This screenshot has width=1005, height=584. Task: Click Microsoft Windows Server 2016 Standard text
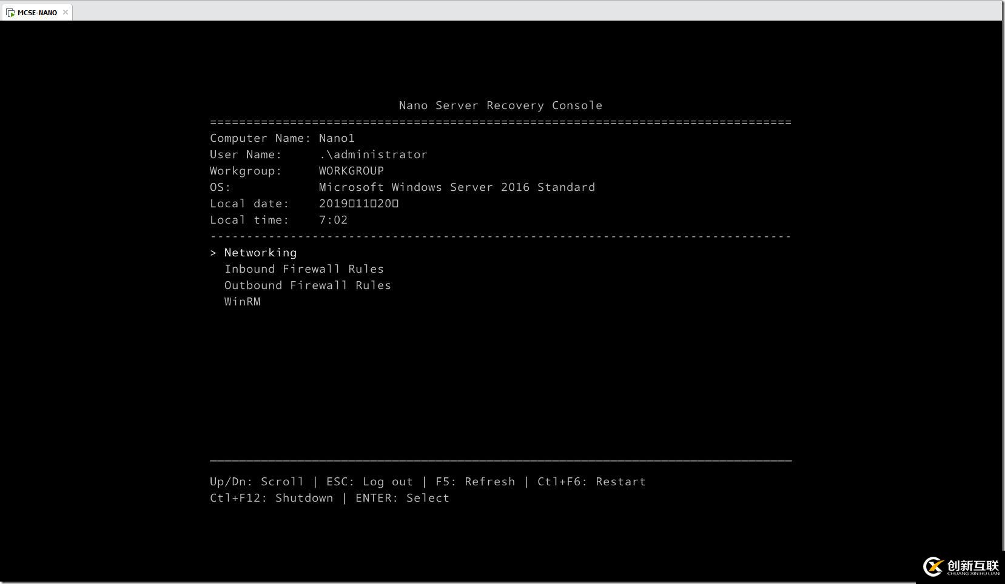tap(457, 187)
